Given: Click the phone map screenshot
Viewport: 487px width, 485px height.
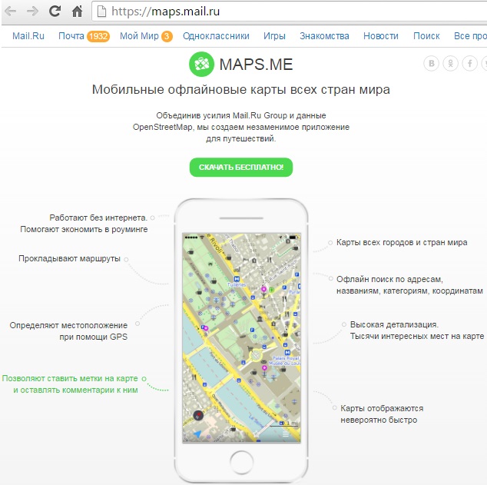Looking at the screenshot, I should pyautogui.click(x=241, y=337).
